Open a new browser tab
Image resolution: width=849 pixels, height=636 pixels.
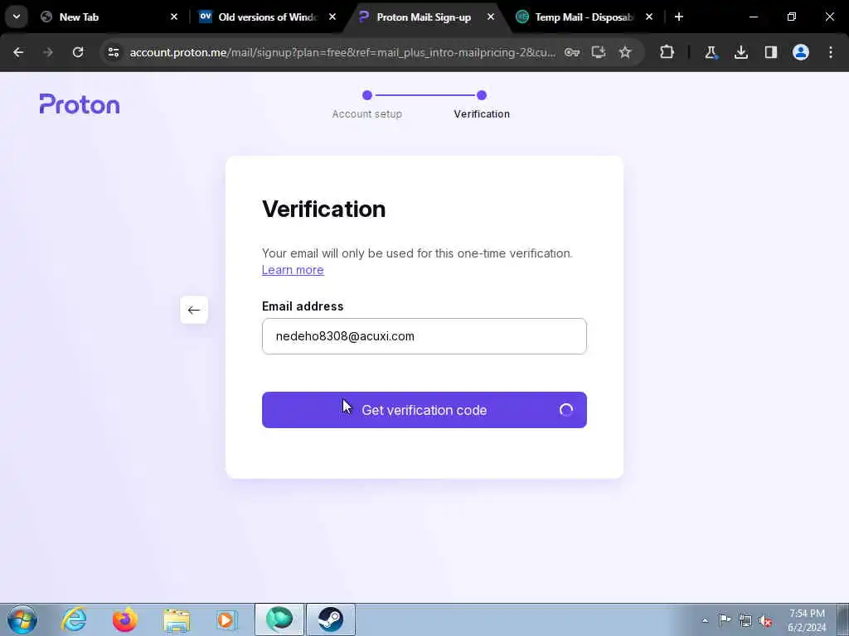(679, 17)
